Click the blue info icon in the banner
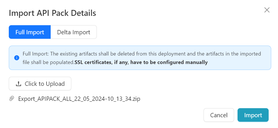This screenshot has height=128, width=278. 17,58
